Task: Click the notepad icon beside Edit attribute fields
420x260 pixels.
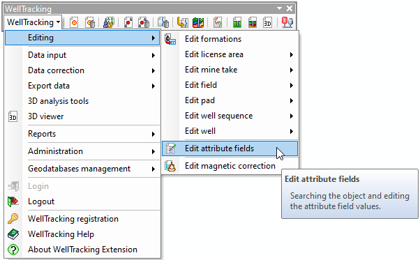Action: tap(171, 148)
